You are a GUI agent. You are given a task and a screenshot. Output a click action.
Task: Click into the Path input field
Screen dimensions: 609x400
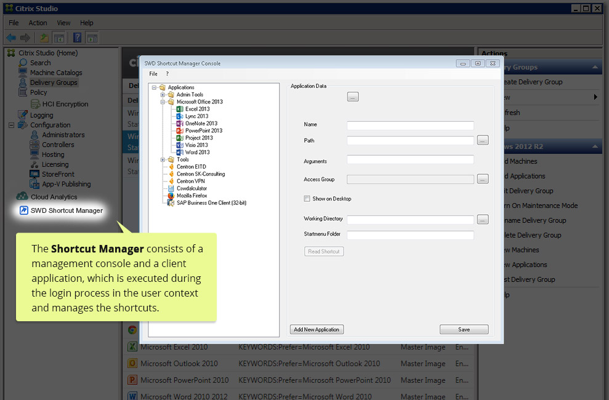point(410,140)
